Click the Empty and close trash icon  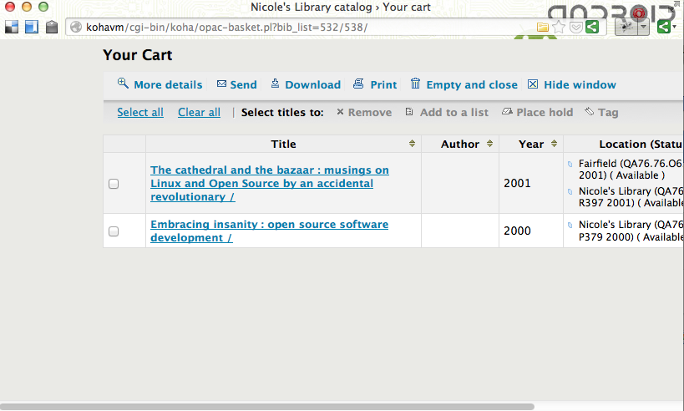click(x=415, y=84)
